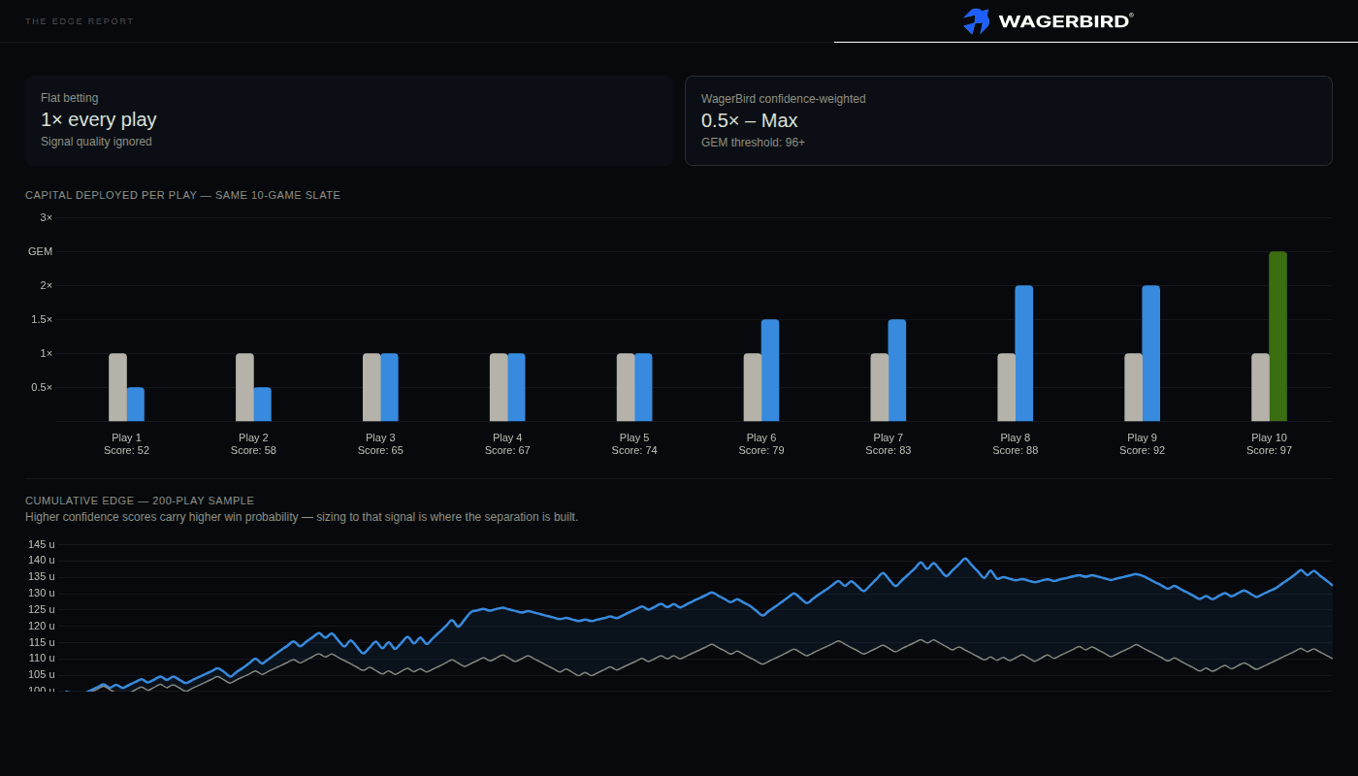
Task: Click the gray flat-bet bar for Play 1
Action: pyautogui.click(x=117, y=387)
